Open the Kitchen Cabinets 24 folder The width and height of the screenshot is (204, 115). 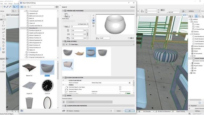[x=35, y=35]
